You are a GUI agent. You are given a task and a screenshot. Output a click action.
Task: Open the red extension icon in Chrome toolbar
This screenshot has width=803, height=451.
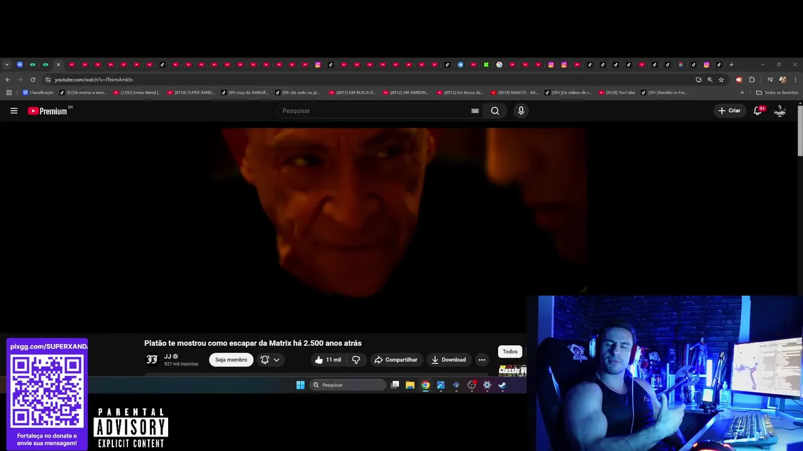pyautogui.click(x=739, y=80)
